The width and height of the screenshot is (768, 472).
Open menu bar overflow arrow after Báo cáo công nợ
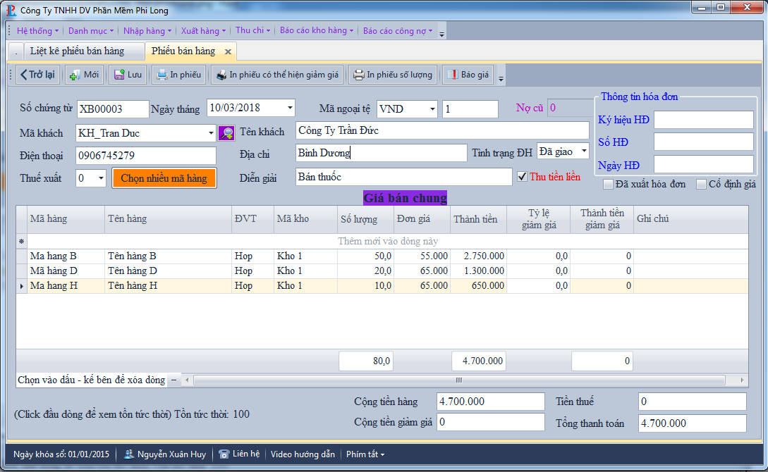pos(441,35)
